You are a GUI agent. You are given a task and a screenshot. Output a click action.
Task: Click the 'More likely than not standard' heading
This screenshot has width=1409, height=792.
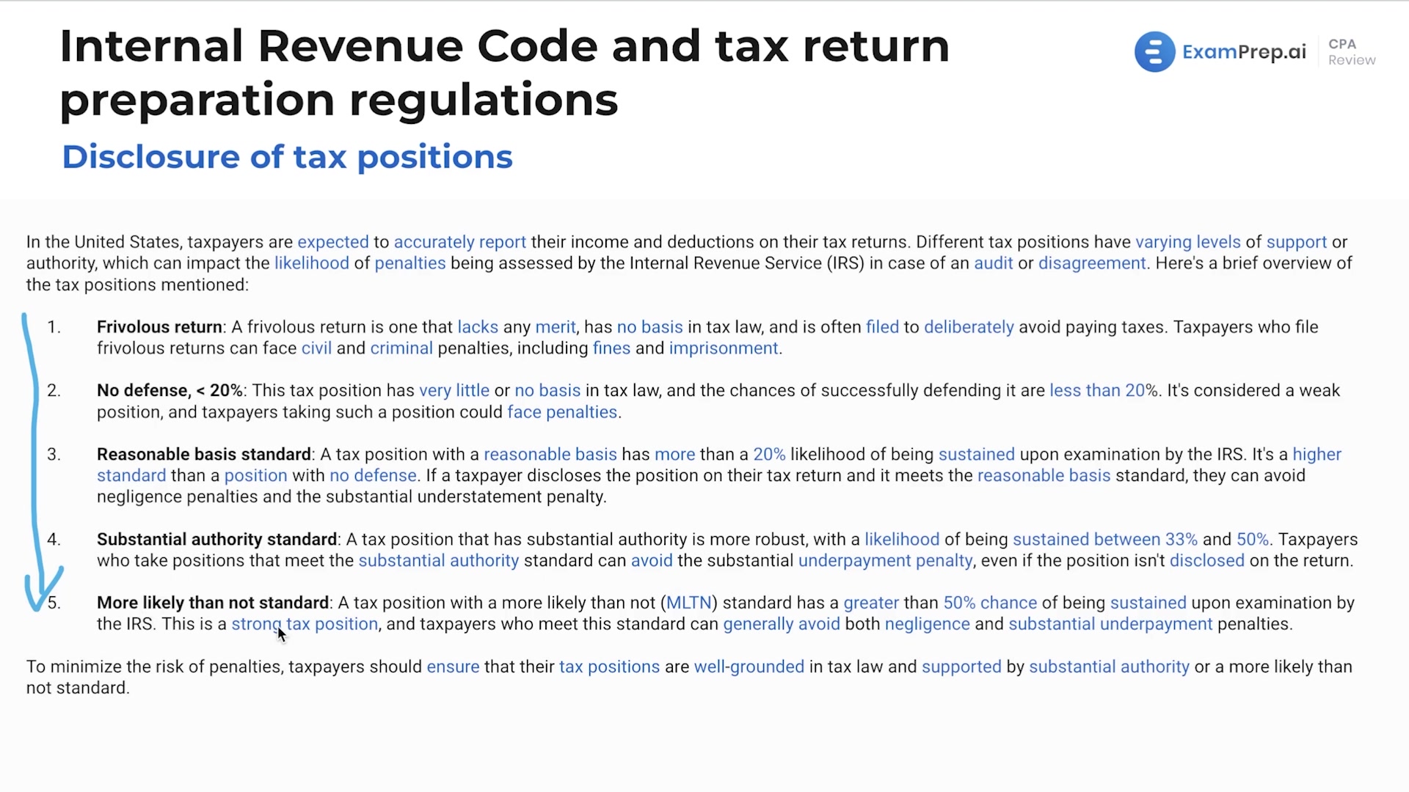tap(213, 603)
